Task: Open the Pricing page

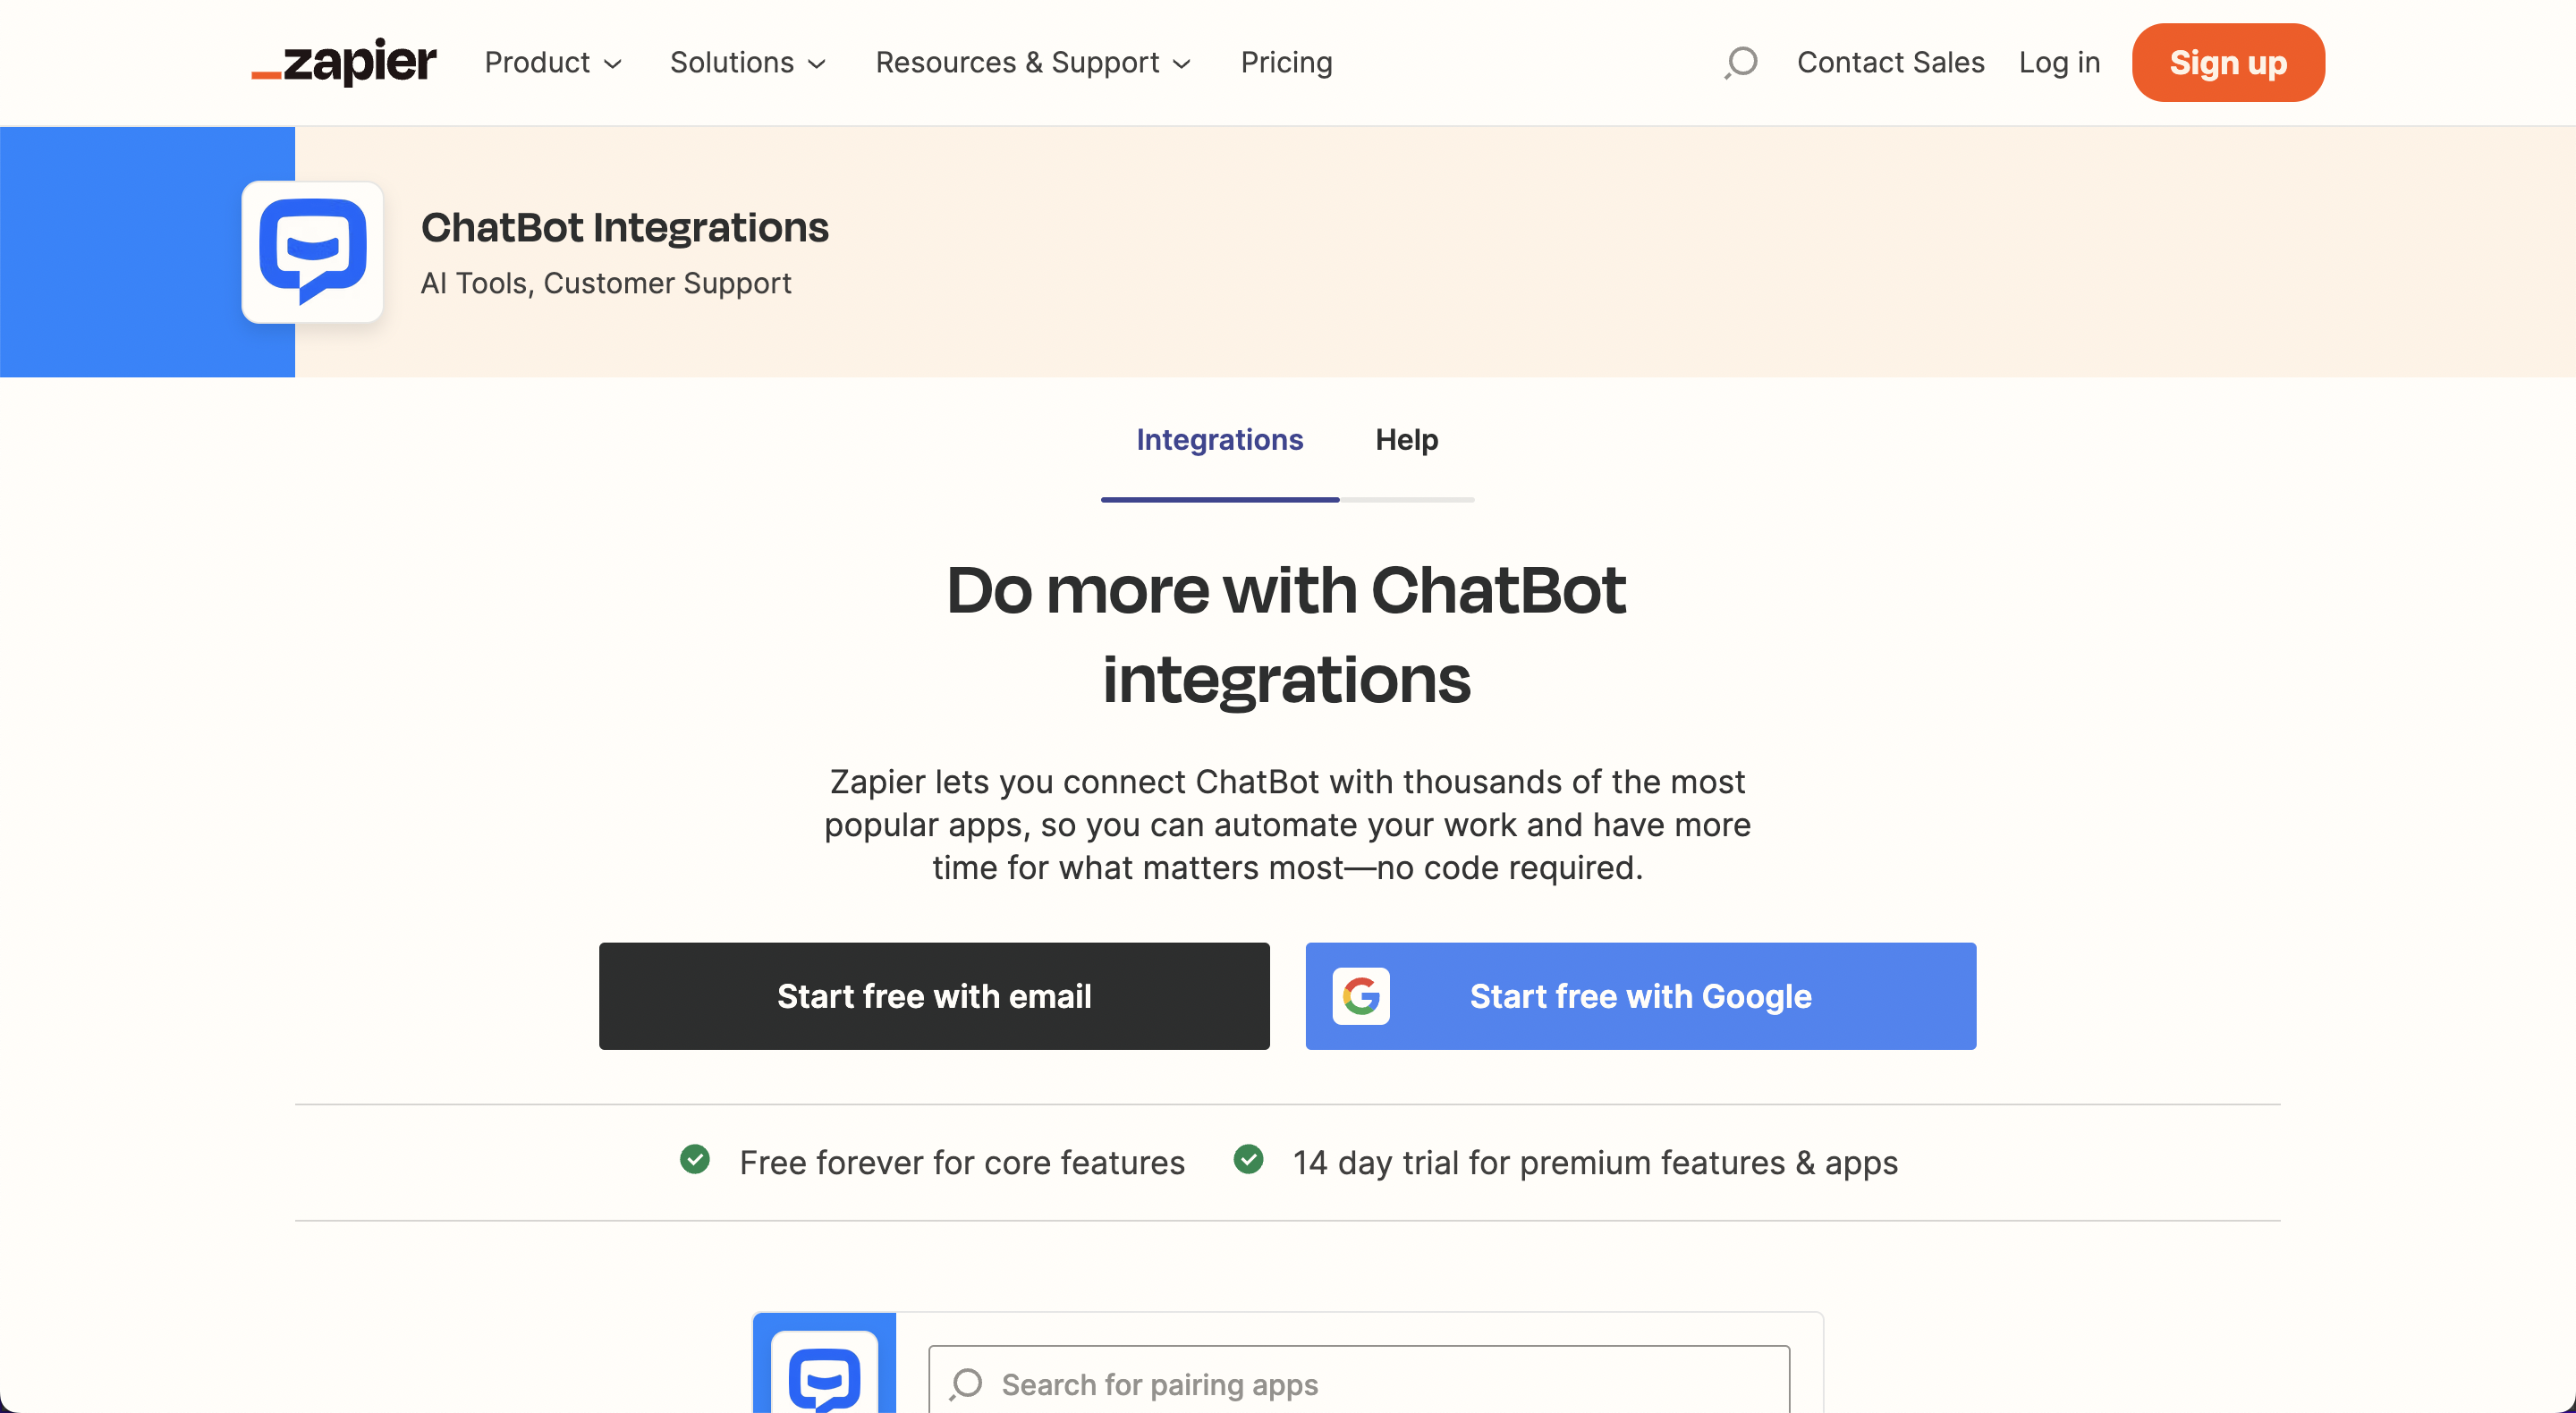Action: click(1286, 62)
